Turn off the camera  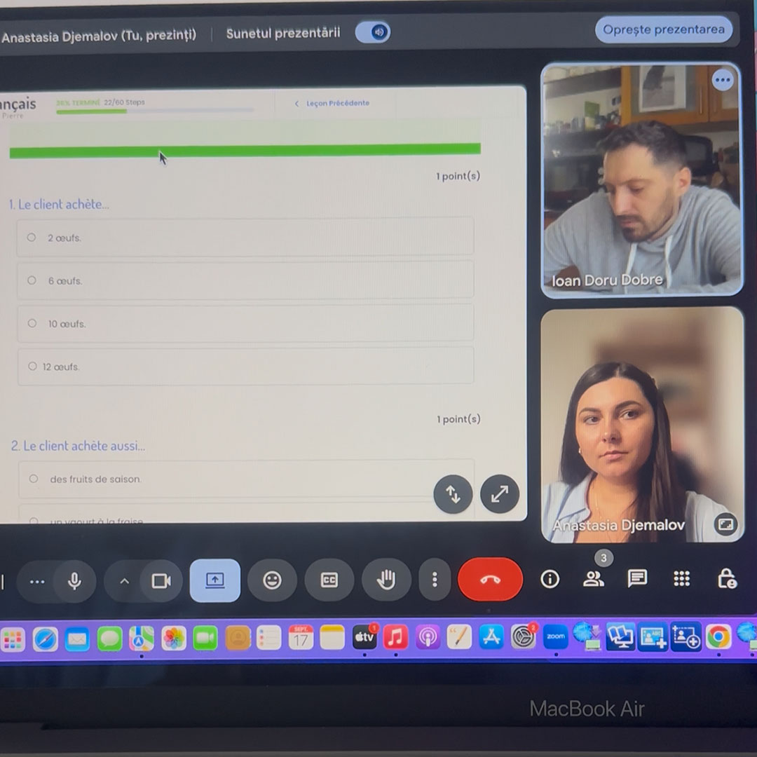(161, 581)
